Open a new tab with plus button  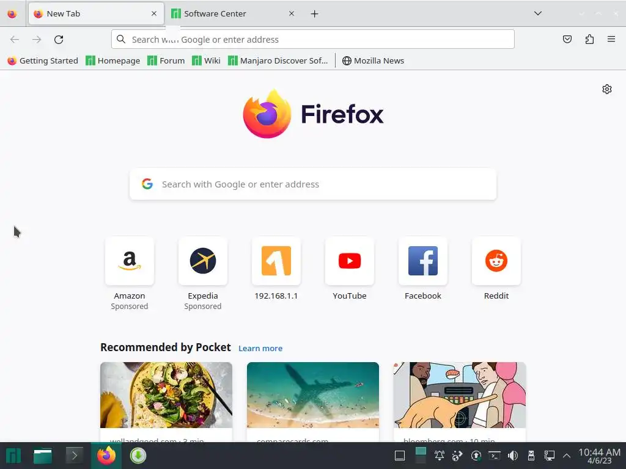pyautogui.click(x=315, y=14)
